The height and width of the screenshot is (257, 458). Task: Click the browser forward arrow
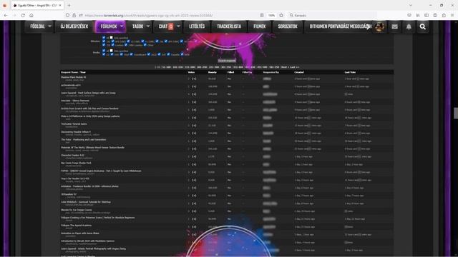[x=14, y=16]
